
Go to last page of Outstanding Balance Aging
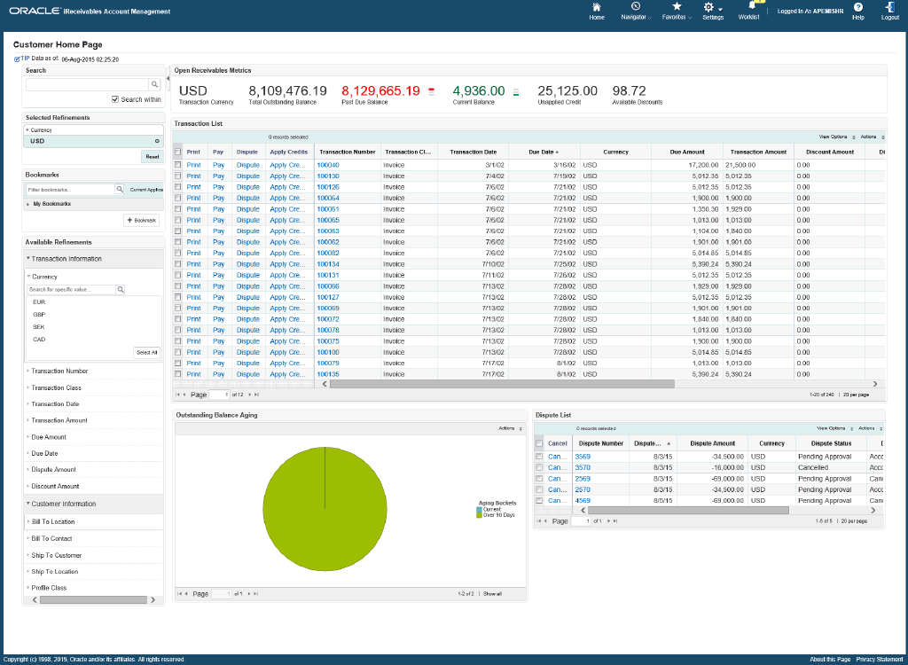tap(256, 594)
